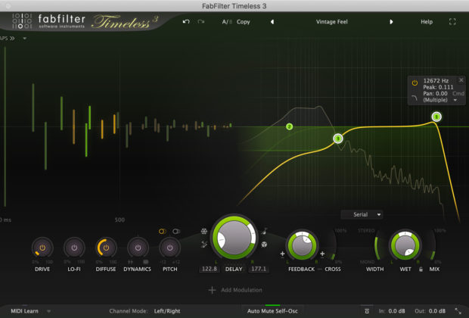
Task: Click the resize interface arrows icon
Action: click(x=458, y=311)
